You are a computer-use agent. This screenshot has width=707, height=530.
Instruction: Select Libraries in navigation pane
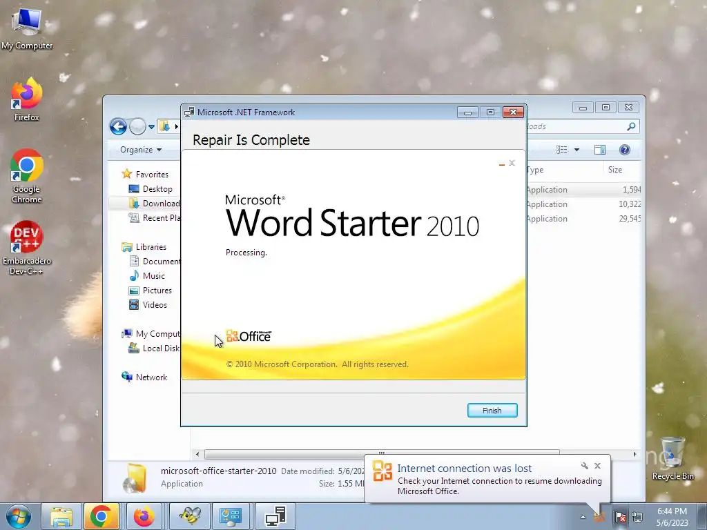pos(151,247)
